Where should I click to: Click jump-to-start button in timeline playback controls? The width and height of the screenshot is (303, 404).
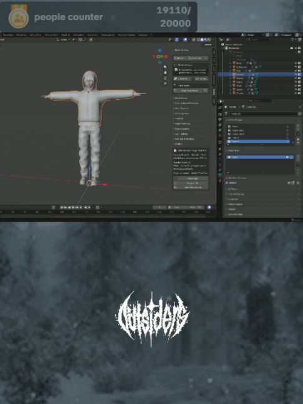[x=62, y=207]
